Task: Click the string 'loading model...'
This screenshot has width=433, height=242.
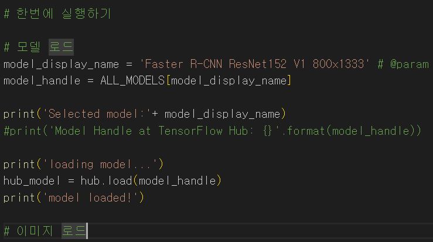Action: tap(100, 165)
